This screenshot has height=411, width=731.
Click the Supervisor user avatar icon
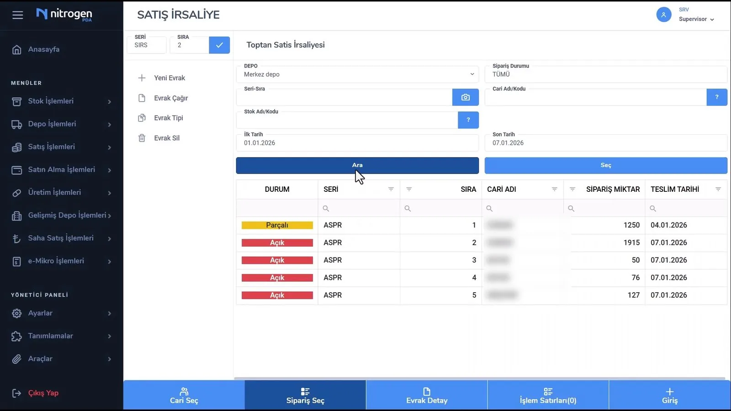663,15
